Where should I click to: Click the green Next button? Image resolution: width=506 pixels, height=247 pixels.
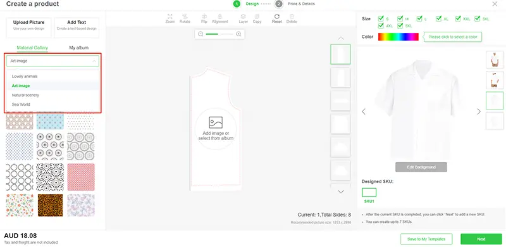pyautogui.click(x=481, y=239)
